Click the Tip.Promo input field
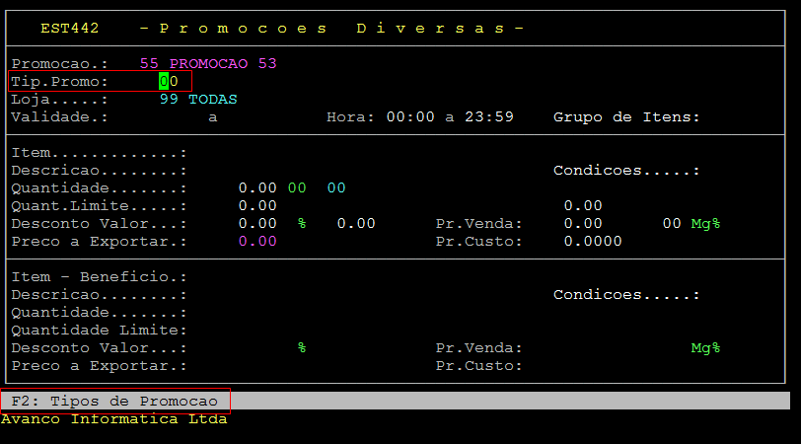Viewport: 801px width, 444px height. click(x=168, y=81)
